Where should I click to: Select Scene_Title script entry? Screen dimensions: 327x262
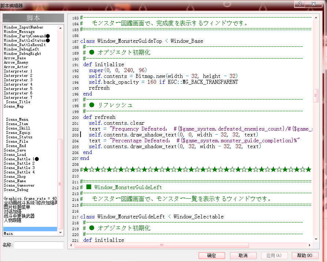[x=18, y=102]
